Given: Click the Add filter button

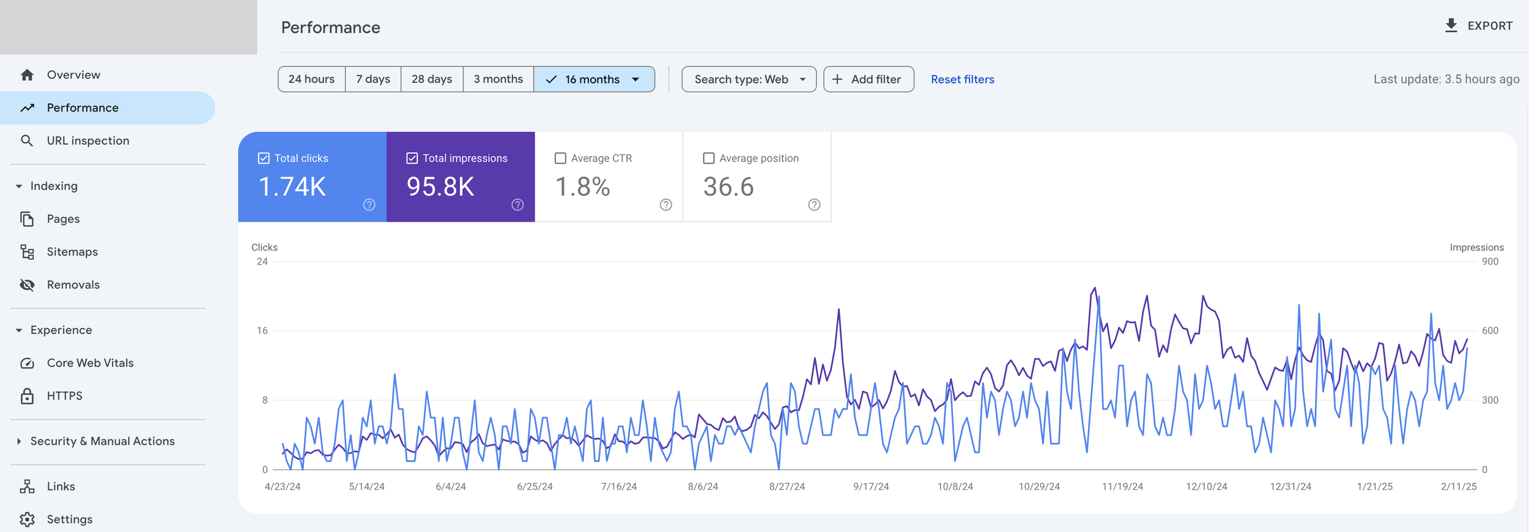Looking at the screenshot, I should [868, 79].
